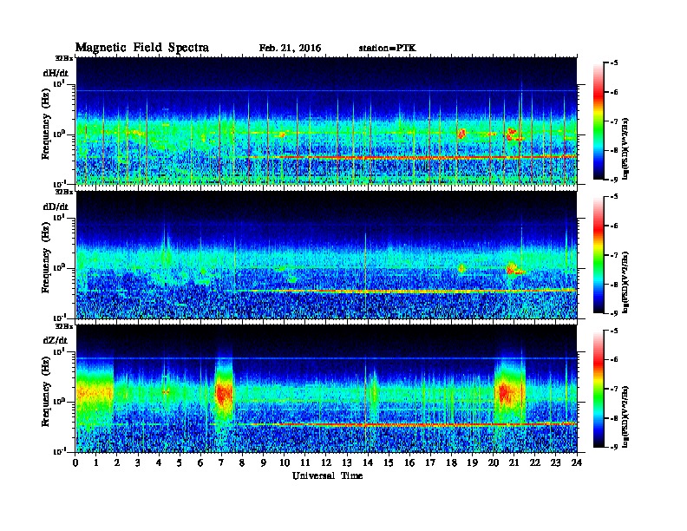
Task: Click the dD/dt spectrogram plot area
Action: 326,255
